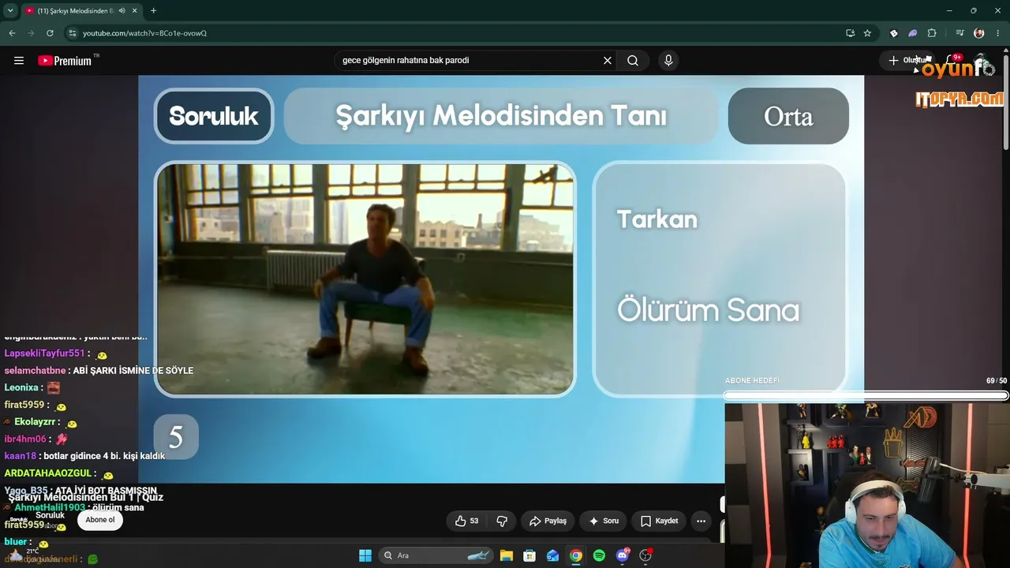Click the Windows taskbar search box Ara

click(x=436, y=555)
